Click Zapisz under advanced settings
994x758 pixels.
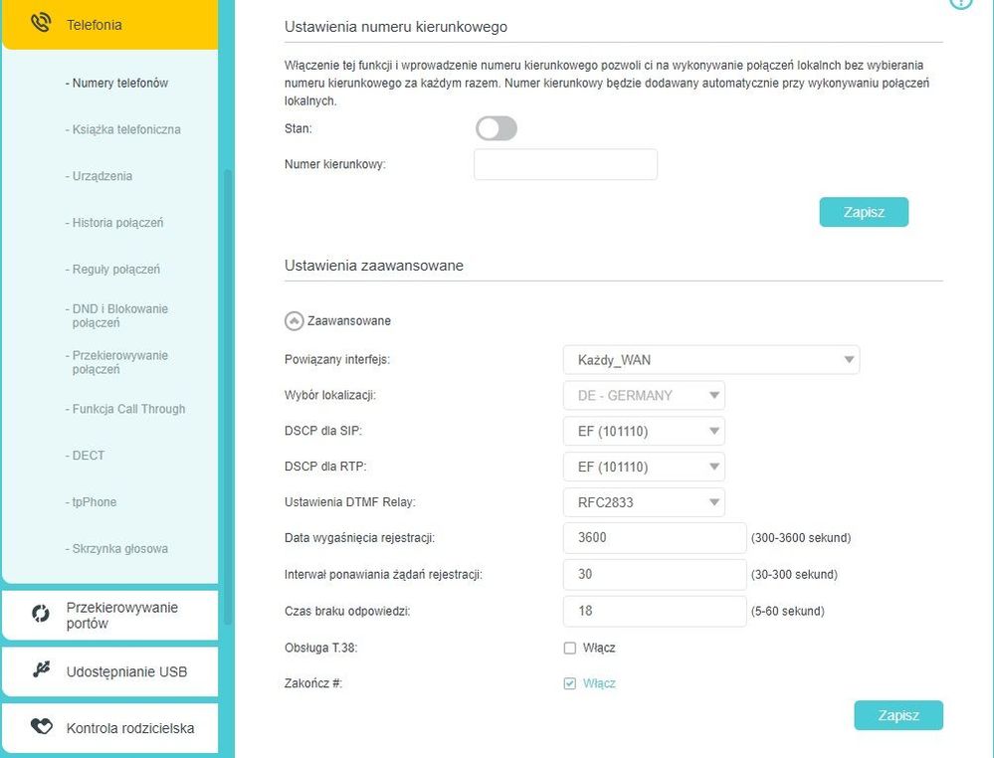point(897,715)
